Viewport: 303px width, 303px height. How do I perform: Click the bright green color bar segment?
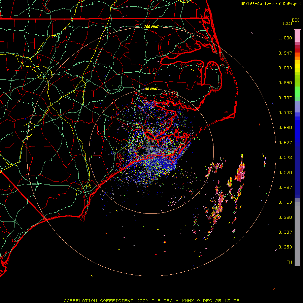tap(297, 92)
